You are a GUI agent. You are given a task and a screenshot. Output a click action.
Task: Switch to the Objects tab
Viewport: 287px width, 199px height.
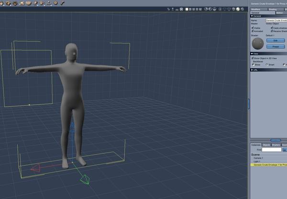(x=266, y=145)
